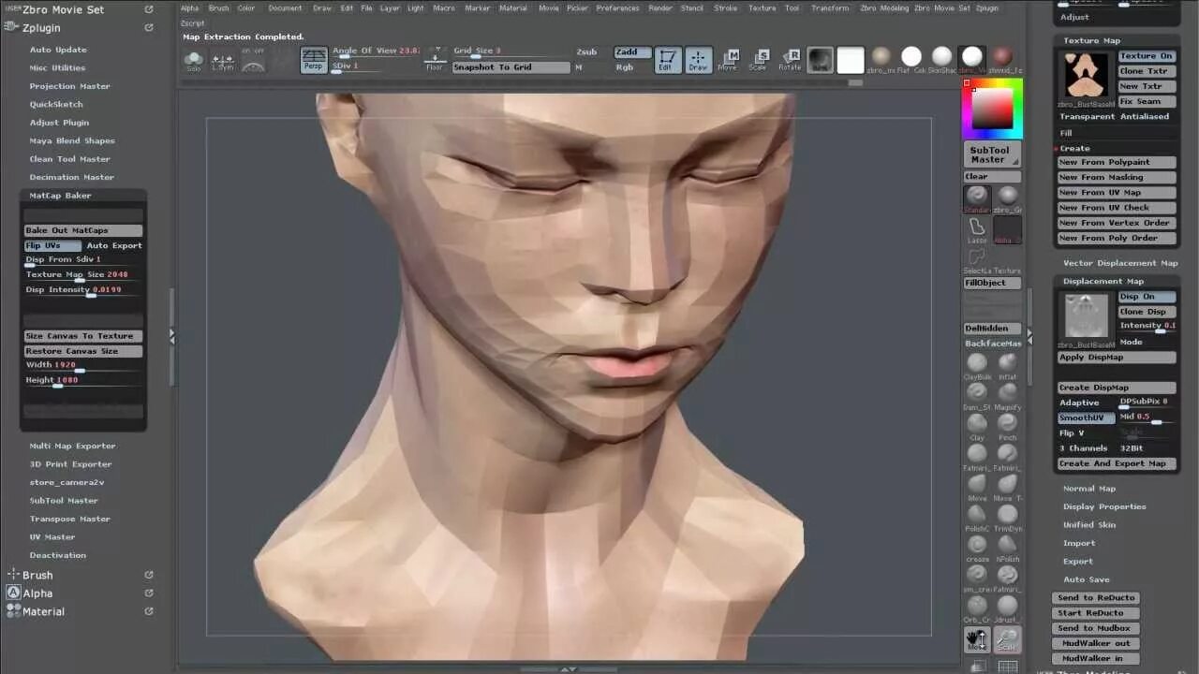Click Create And Export Map button
The width and height of the screenshot is (1199, 674).
click(x=1117, y=463)
